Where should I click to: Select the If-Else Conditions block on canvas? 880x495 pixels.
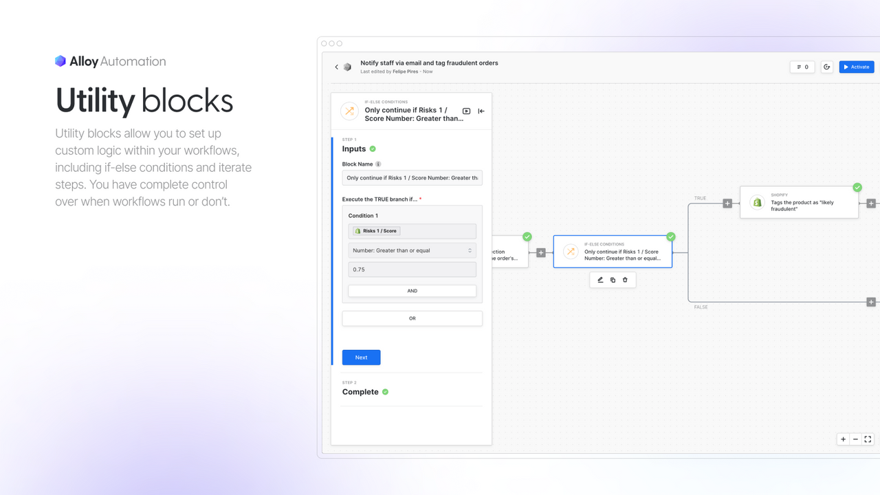pos(613,252)
